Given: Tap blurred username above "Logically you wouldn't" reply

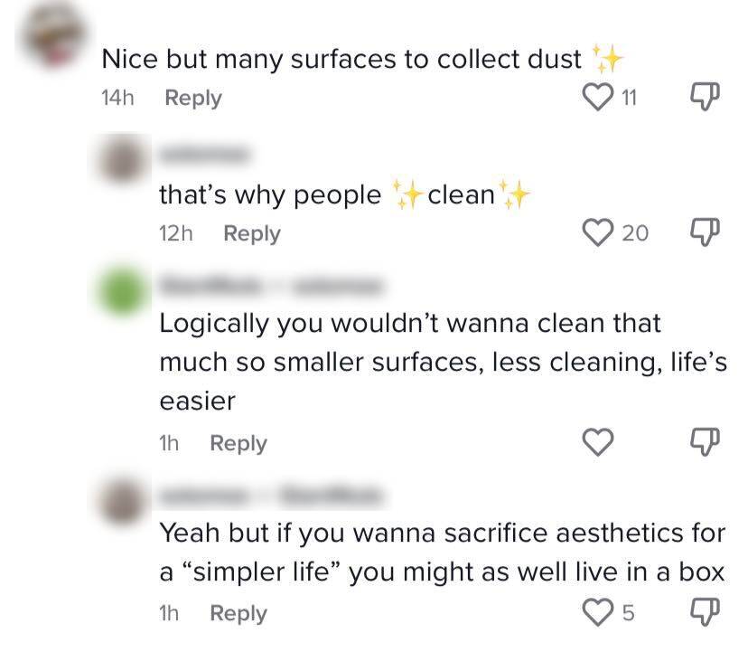Looking at the screenshot, I should (x=271, y=288).
